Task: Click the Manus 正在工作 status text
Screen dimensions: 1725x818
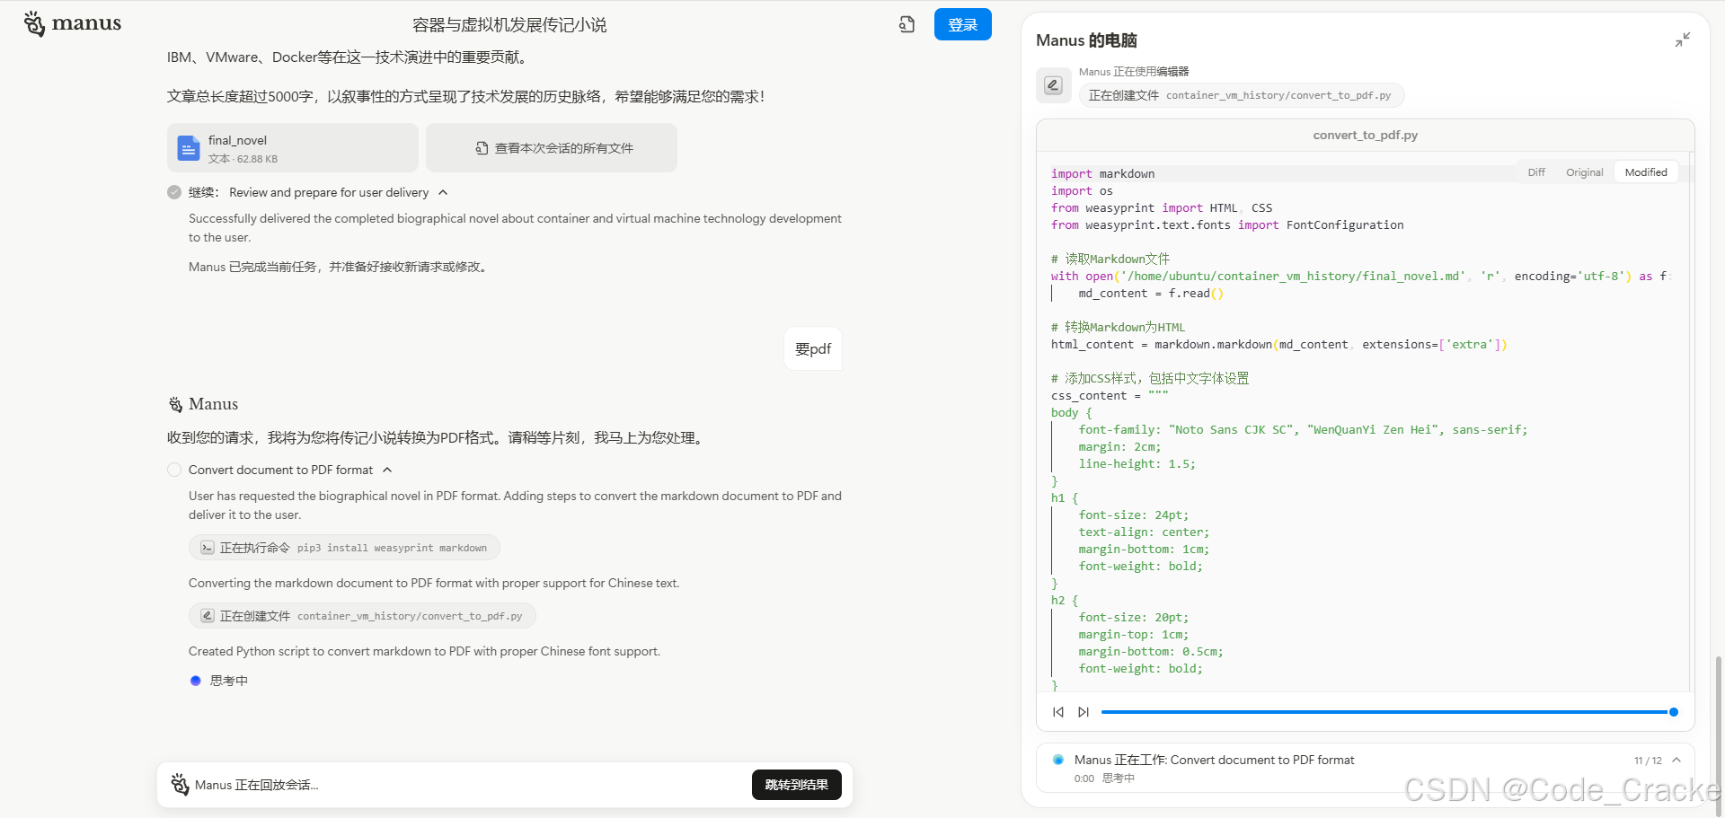Action: click(x=1214, y=760)
